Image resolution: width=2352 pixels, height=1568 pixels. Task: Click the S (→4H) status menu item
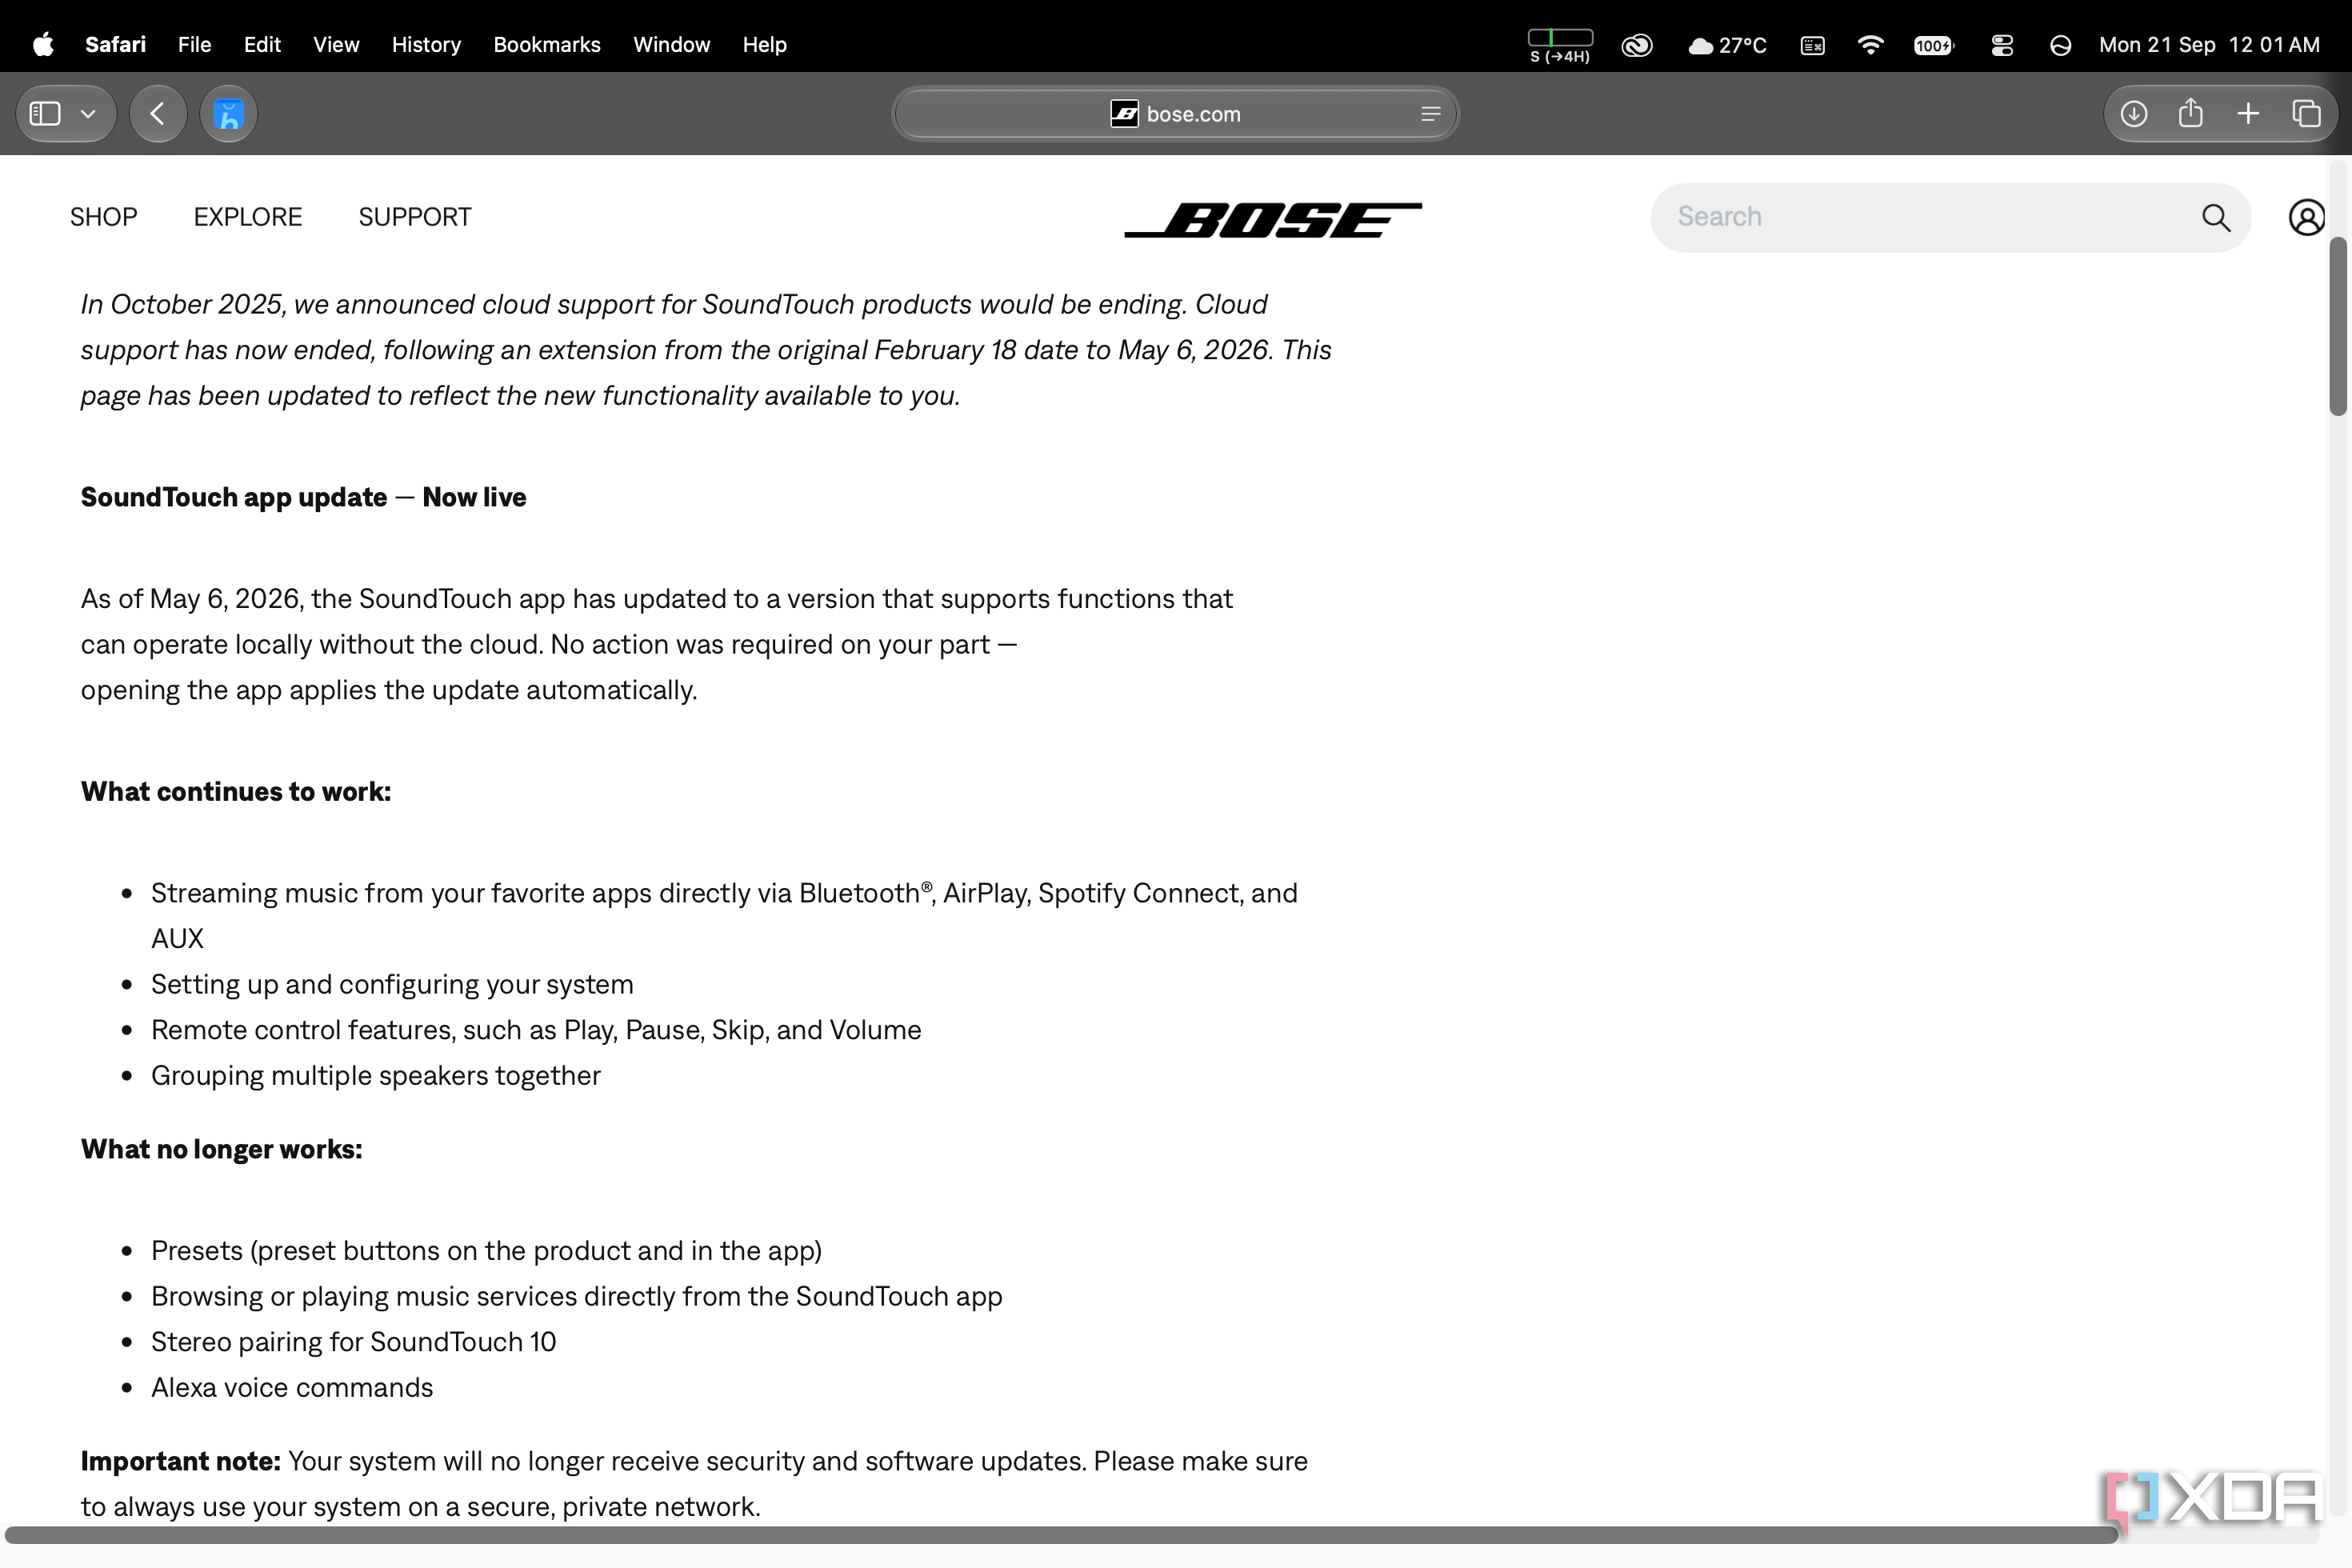point(1560,46)
